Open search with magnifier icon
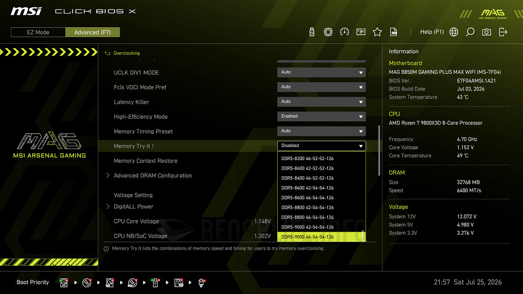The width and height of the screenshot is (523, 294). tap(470, 32)
